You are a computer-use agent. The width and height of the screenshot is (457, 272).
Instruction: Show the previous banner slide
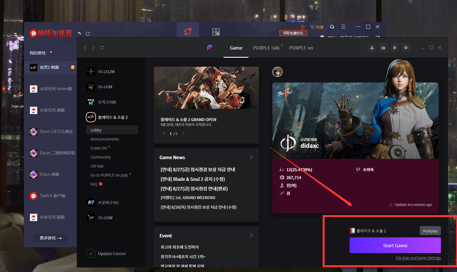164,133
